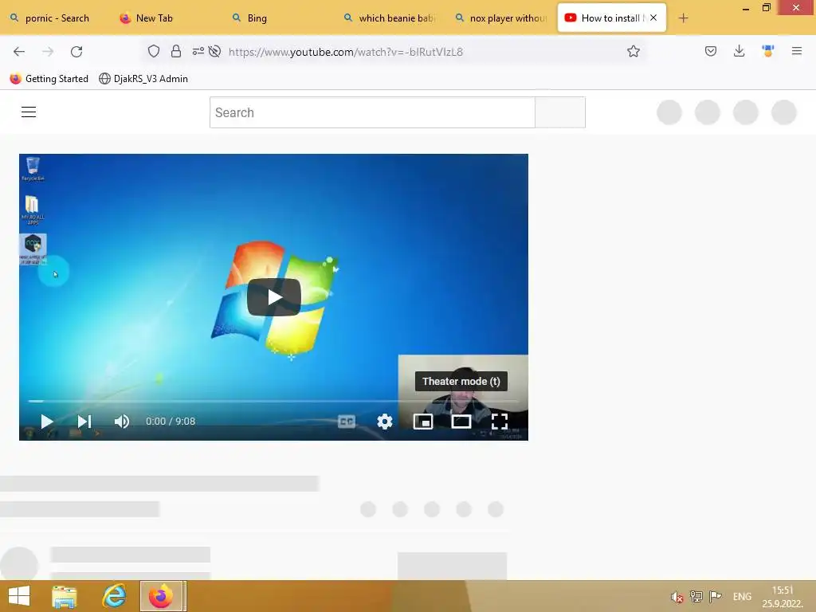Open the player settings gear
The width and height of the screenshot is (816, 612).
coord(385,422)
